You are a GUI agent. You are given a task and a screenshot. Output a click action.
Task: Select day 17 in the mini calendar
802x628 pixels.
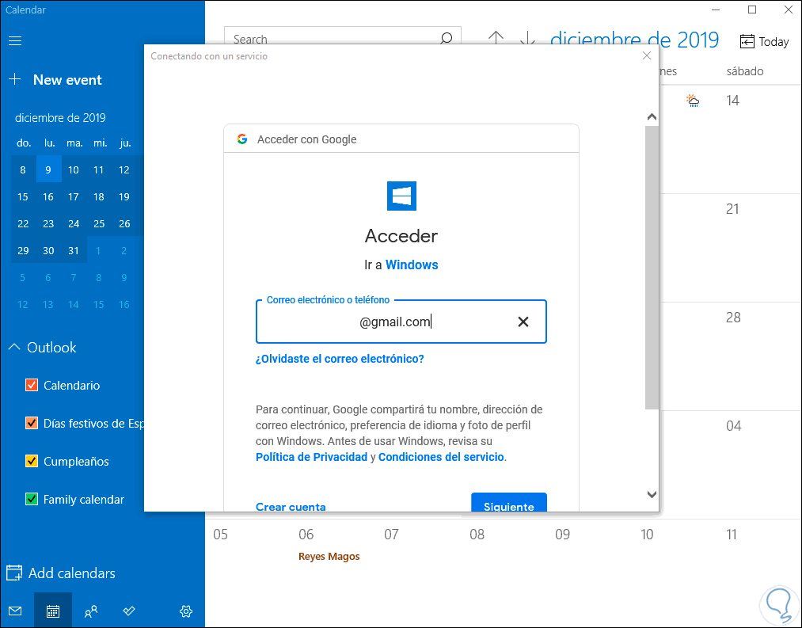tap(74, 196)
